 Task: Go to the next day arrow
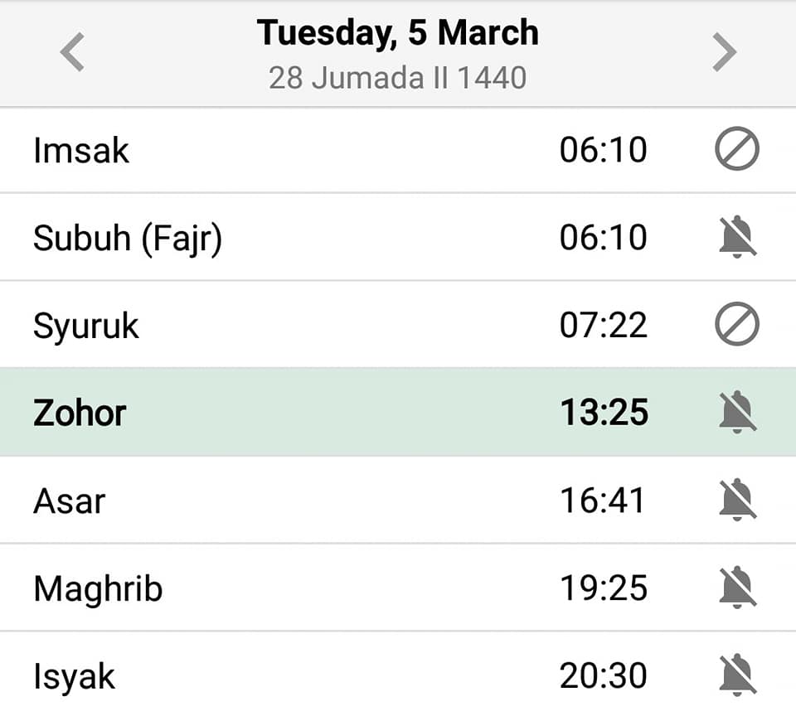coord(724,52)
